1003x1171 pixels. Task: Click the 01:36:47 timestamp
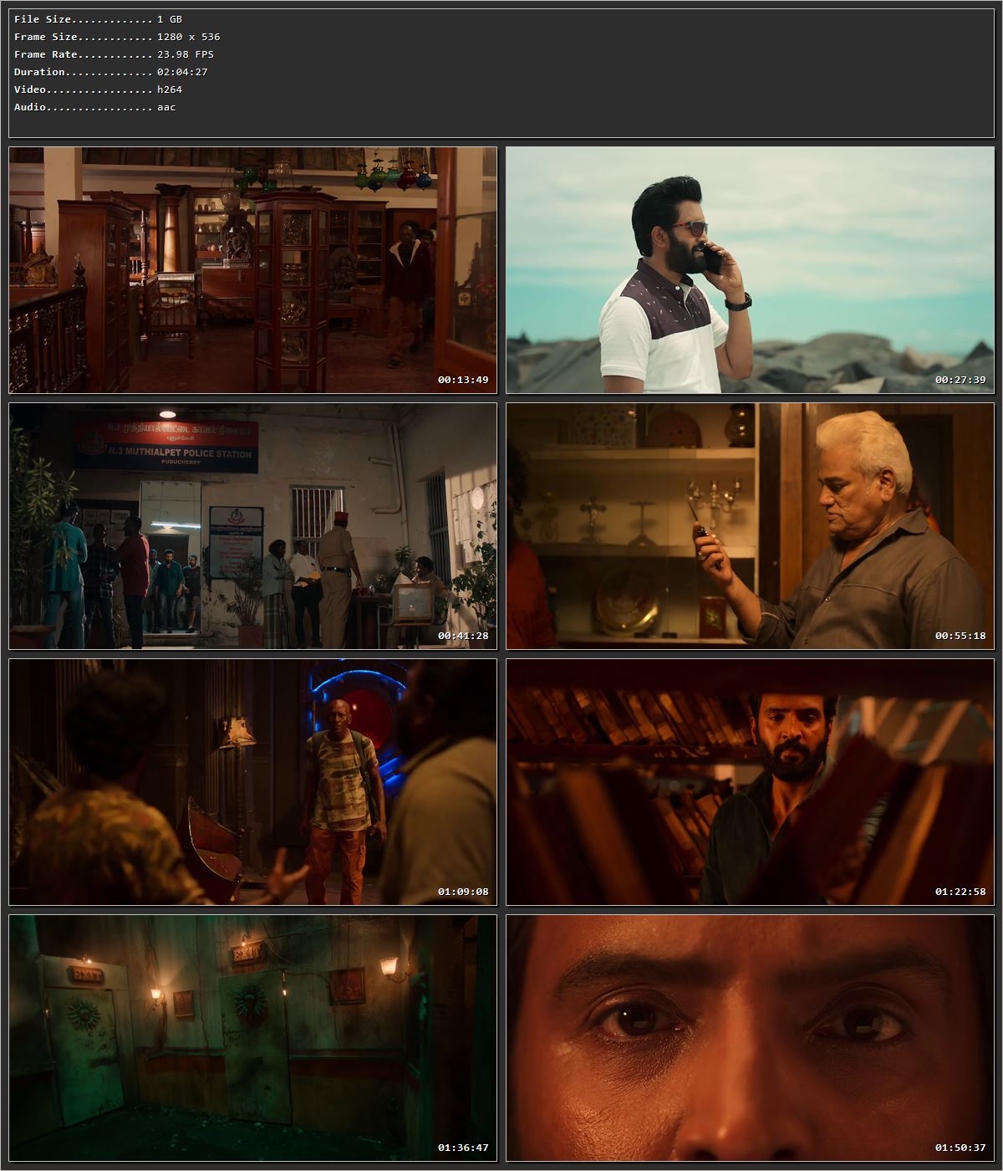[462, 1148]
